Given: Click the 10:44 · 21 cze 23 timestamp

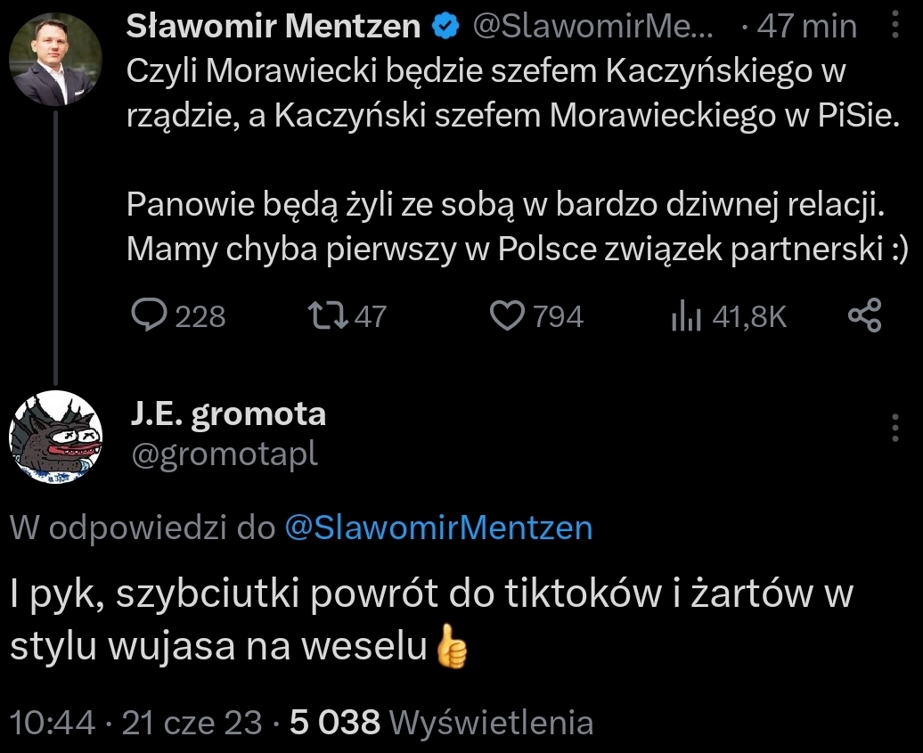Looking at the screenshot, I should [137, 722].
